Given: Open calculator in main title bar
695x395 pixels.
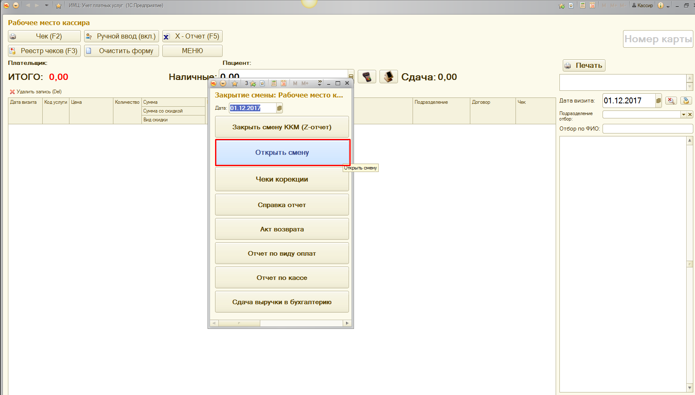Looking at the screenshot, I should pos(582,5).
